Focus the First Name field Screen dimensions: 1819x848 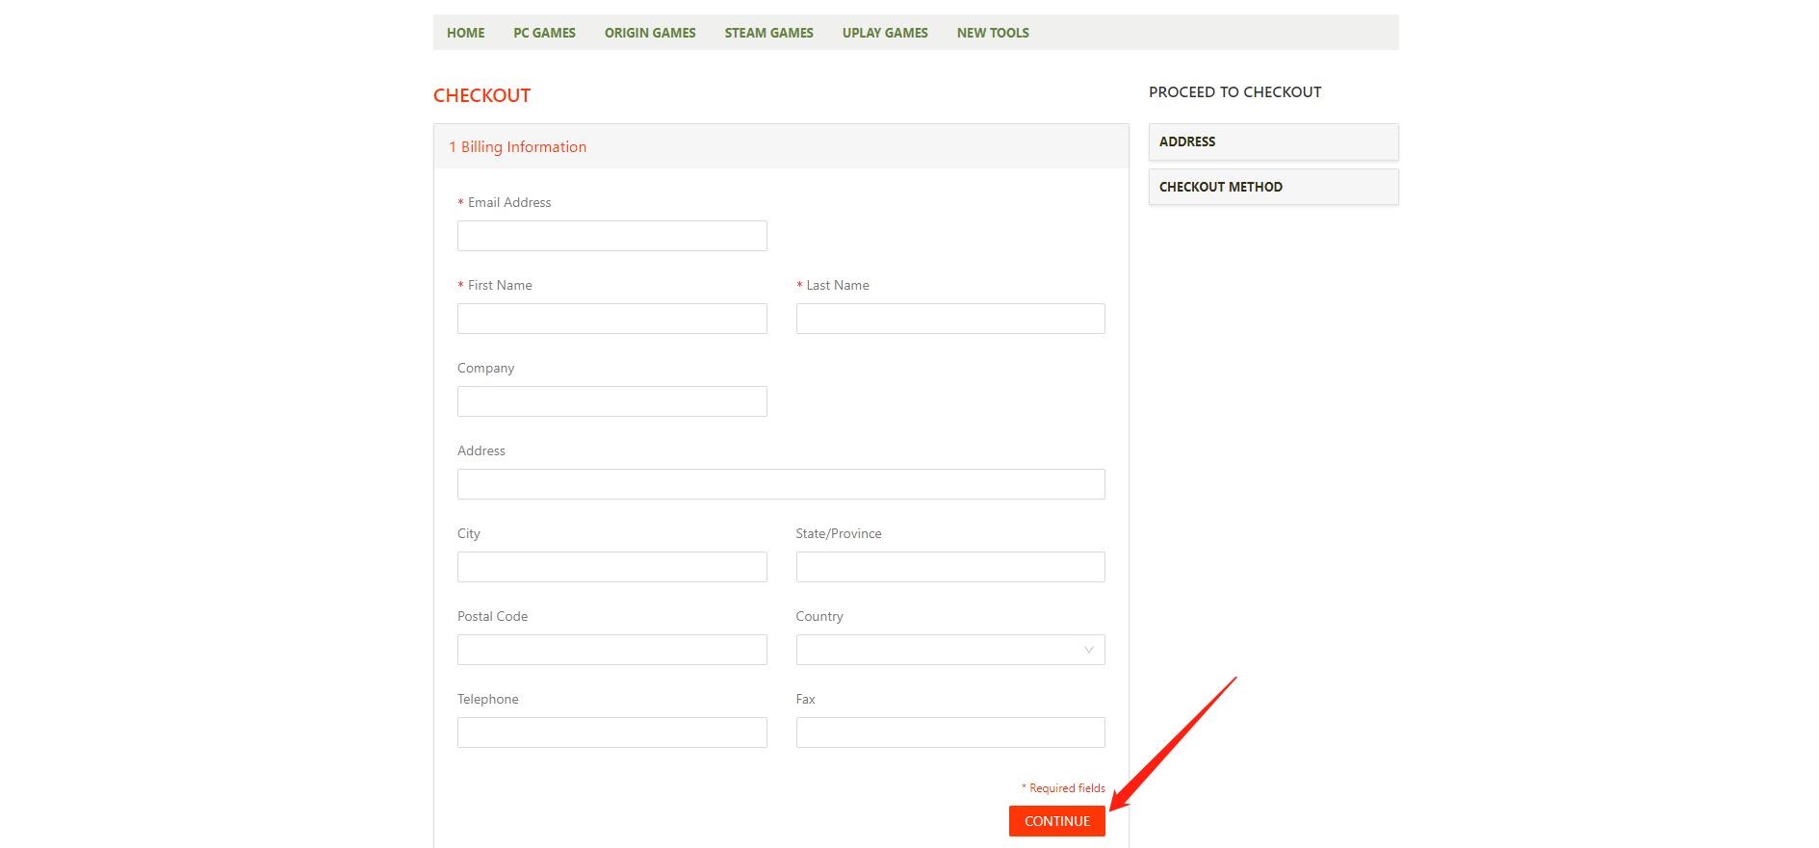[x=611, y=319]
